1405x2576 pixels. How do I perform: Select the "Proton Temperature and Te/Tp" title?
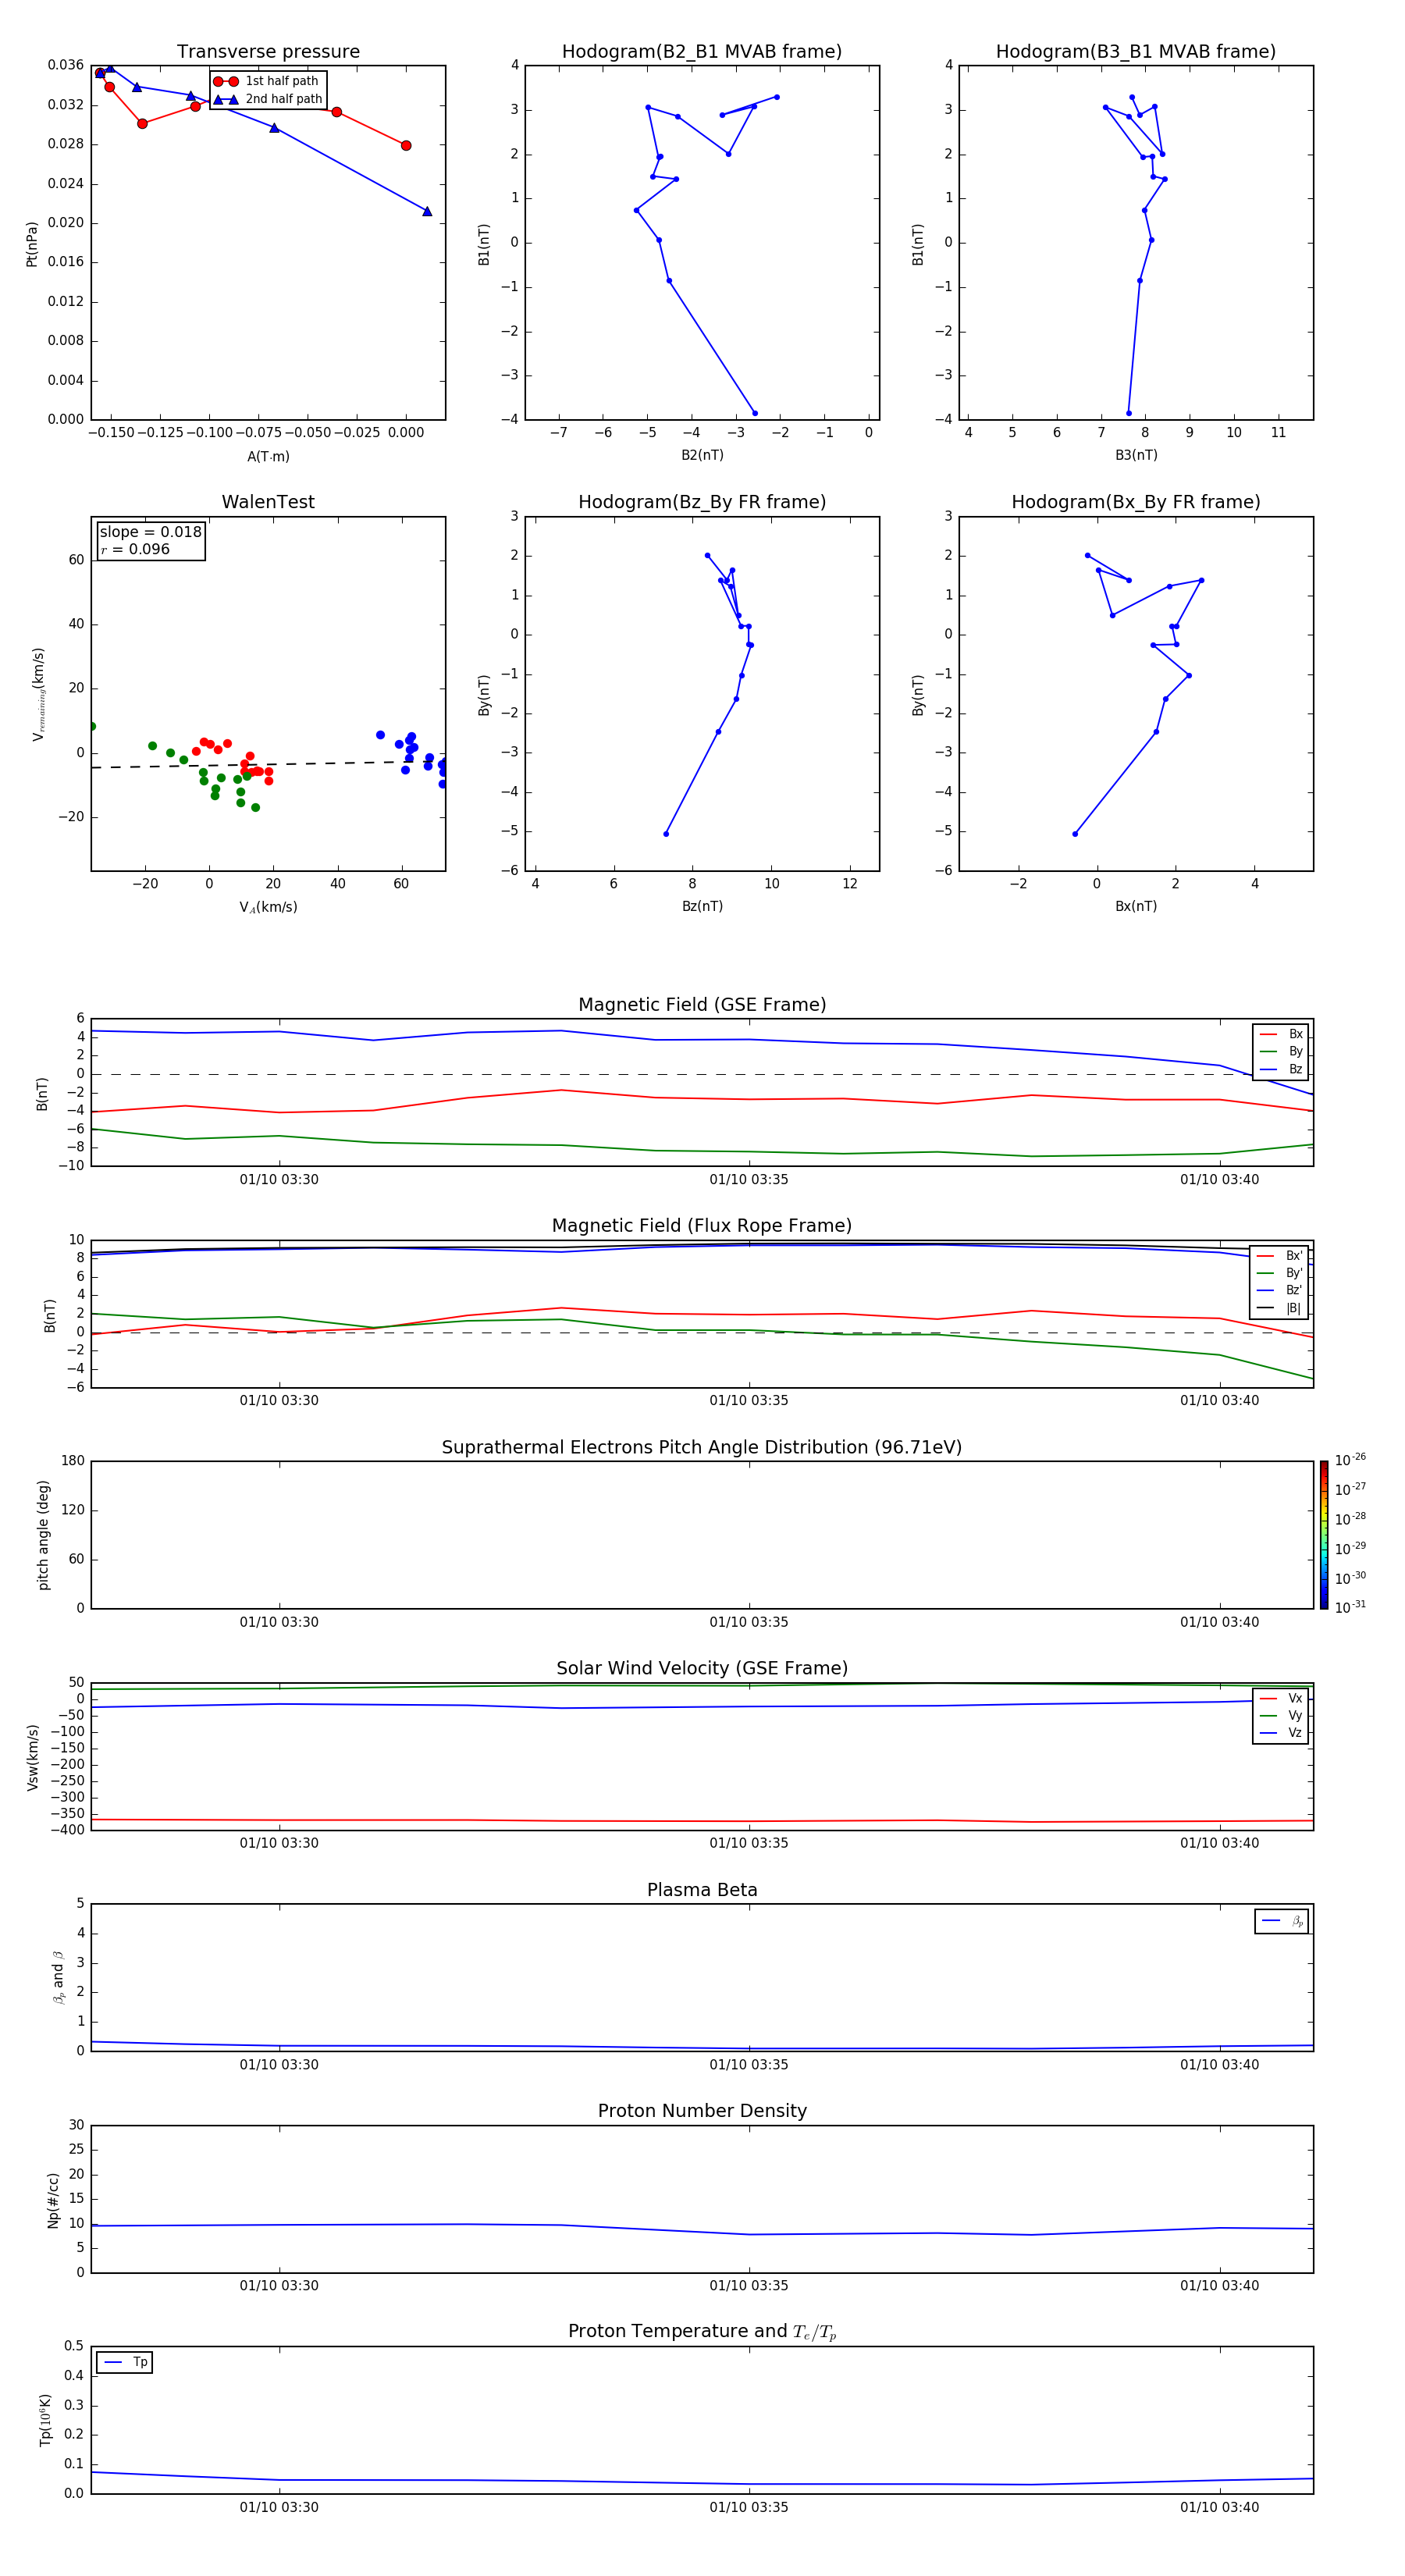[x=702, y=2332]
